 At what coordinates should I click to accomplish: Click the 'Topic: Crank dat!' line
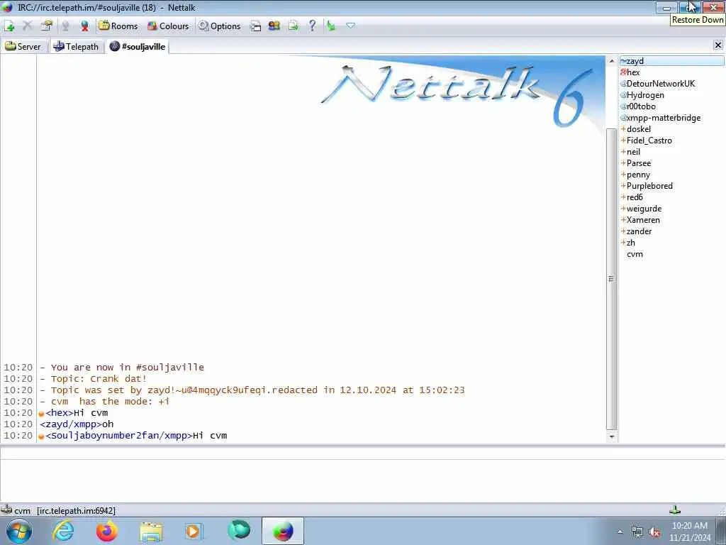[x=99, y=379]
